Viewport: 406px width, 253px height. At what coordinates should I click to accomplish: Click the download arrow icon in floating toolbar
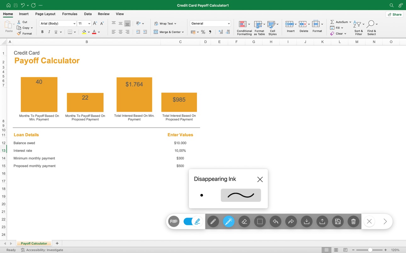click(x=307, y=222)
